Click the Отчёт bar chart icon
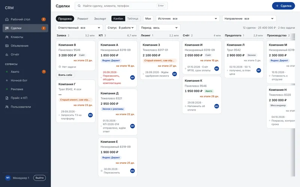Image resolution: width=300 pixels, height=187 pixels. tap(7, 54)
